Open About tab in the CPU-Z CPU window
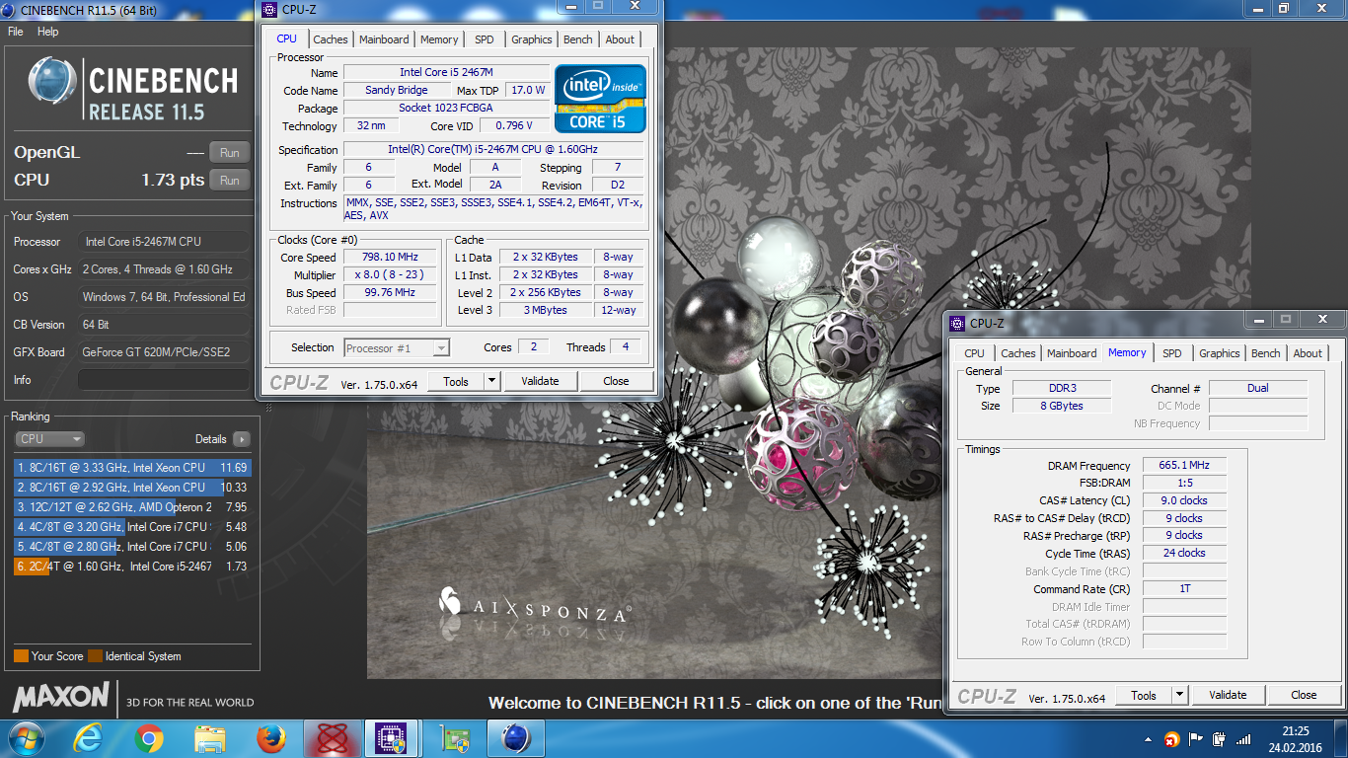The height and width of the screenshot is (758, 1348). (x=620, y=39)
